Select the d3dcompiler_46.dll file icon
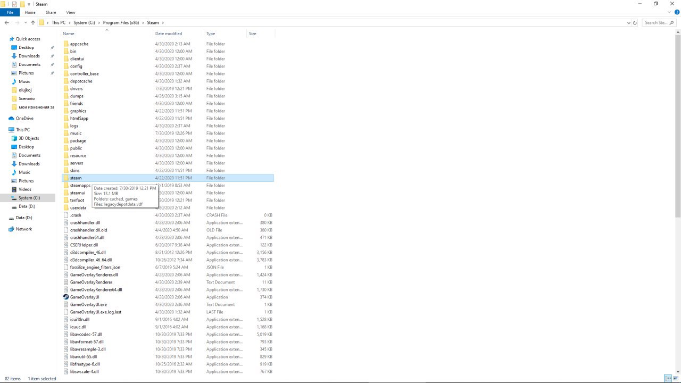The height and width of the screenshot is (383, 681). coord(66,253)
